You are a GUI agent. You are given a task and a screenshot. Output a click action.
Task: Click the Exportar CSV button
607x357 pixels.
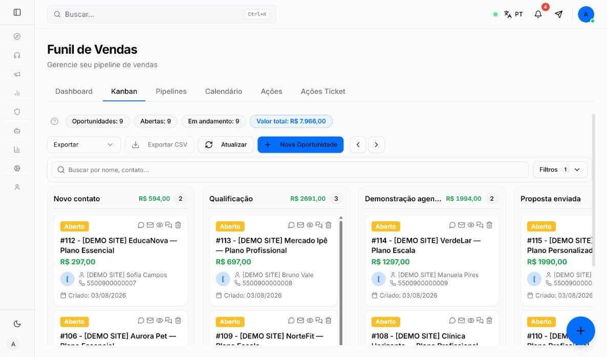click(160, 144)
